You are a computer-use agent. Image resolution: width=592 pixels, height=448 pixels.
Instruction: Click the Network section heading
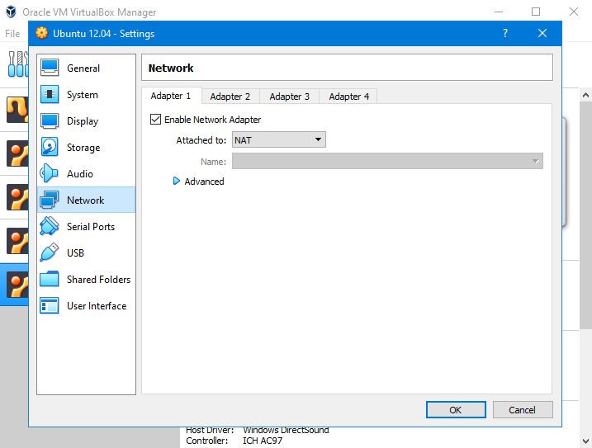[x=171, y=68]
